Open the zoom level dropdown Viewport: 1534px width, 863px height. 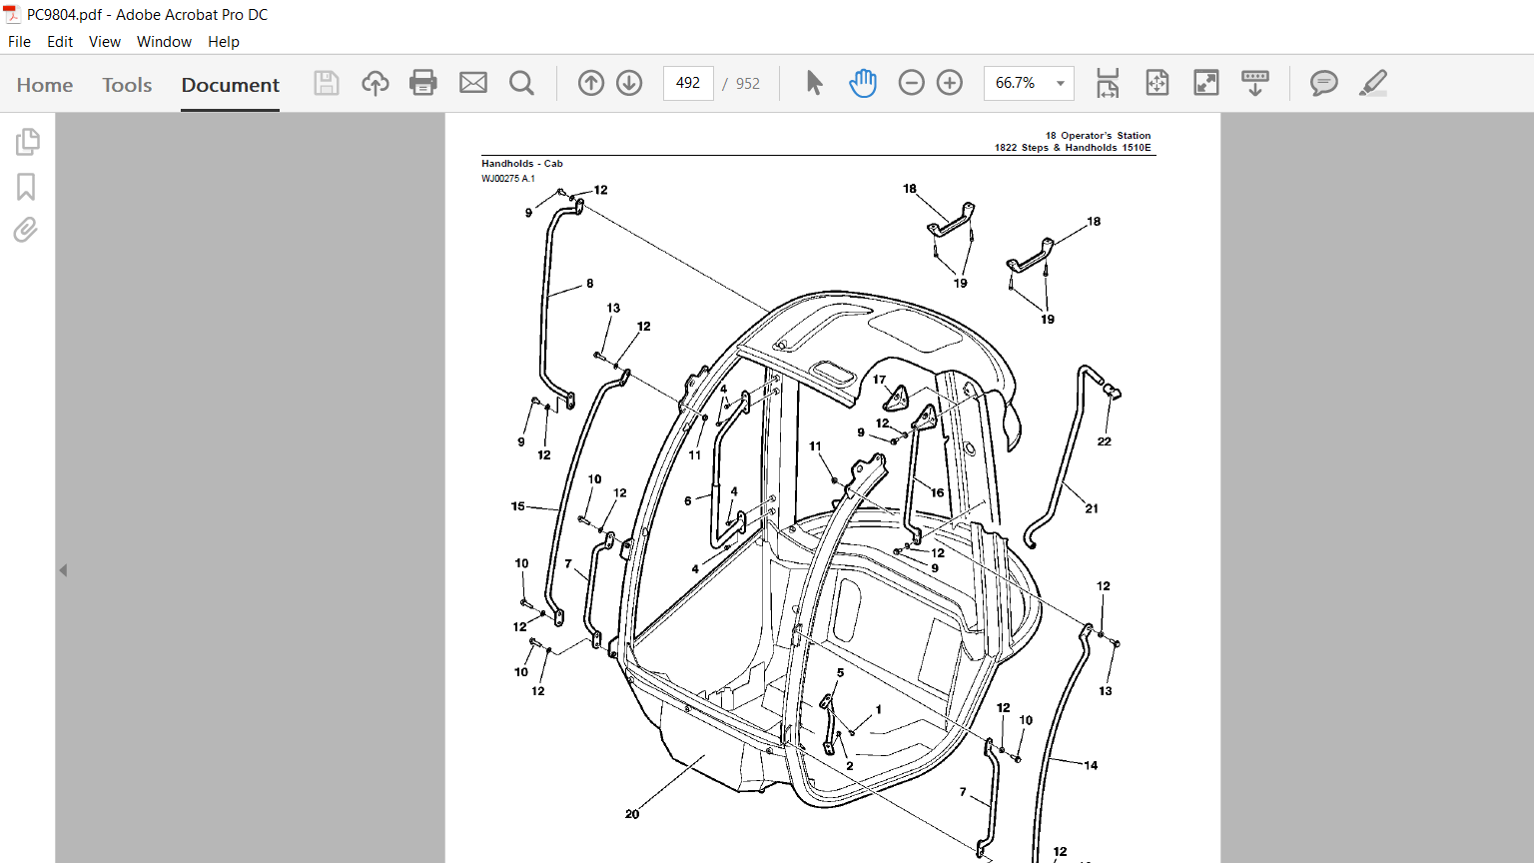point(1061,83)
